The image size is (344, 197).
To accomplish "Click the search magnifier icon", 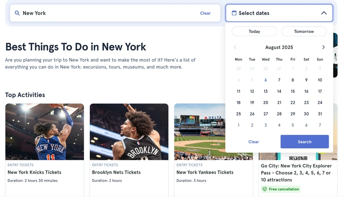I will pyautogui.click(x=17, y=13).
